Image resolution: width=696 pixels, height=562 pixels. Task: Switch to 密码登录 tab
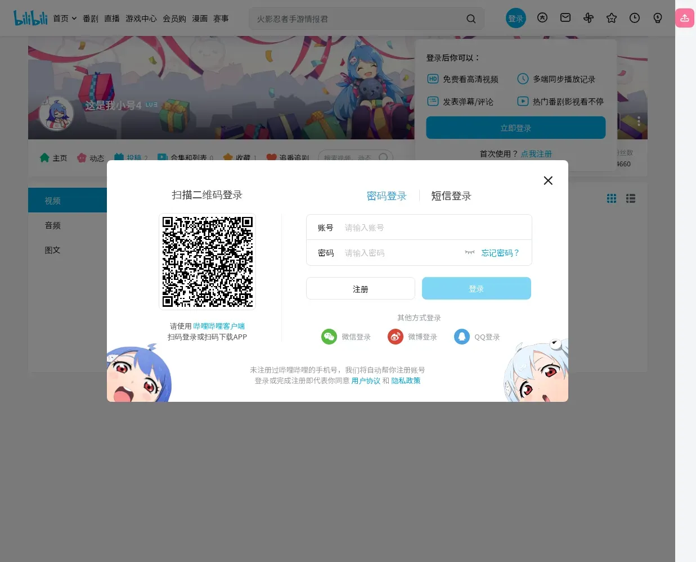386,196
